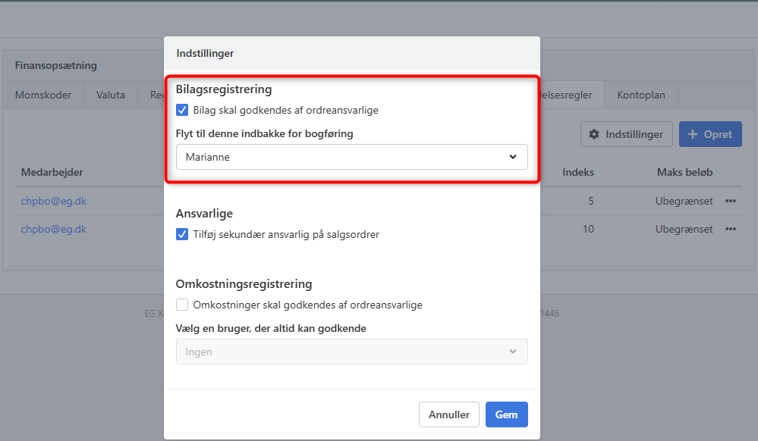The height and width of the screenshot is (441, 758).
Task: Open the indbakke for bogføring dropdown showing Marianne
Action: [352, 157]
